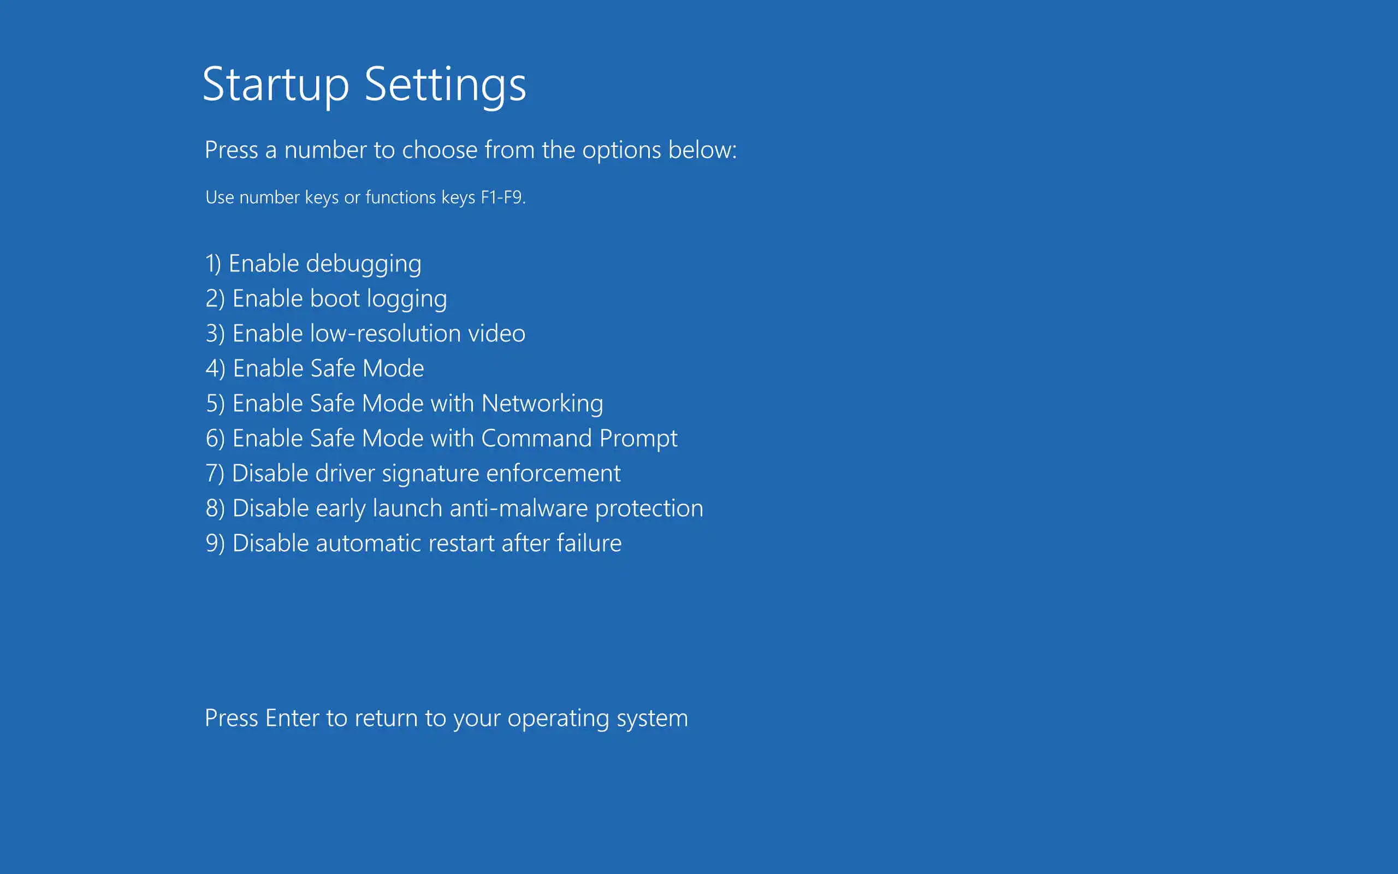Click option 4 Enable Safe Mode

(x=315, y=369)
